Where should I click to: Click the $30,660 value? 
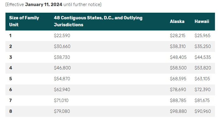[x=62, y=47]
